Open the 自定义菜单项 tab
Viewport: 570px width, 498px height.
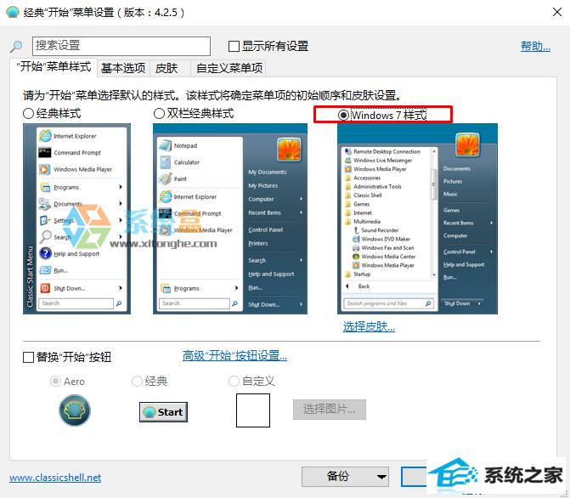click(229, 68)
